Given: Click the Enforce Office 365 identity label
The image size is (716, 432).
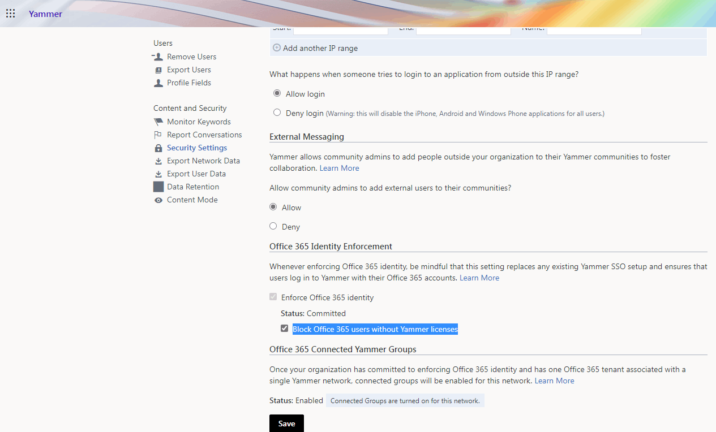Looking at the screenshot, I should (x=328, y=297).
